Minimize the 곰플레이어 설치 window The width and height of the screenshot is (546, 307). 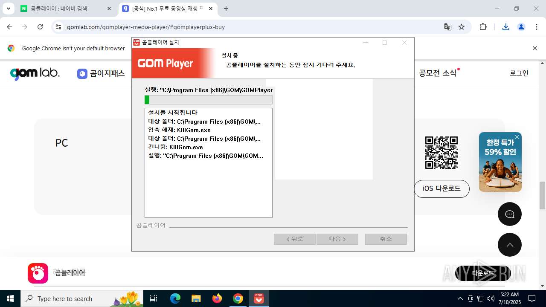pyautogui.click(x=366, y=43)
